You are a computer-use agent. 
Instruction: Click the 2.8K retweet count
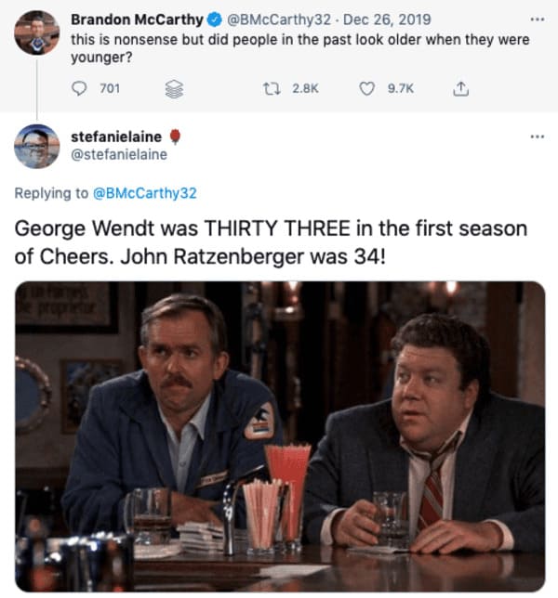305,89
